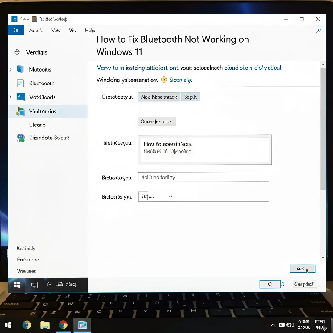333x333 pixels.
Task: Click the Bluetooth document icon in sidebar
Action: coord(20,83)
